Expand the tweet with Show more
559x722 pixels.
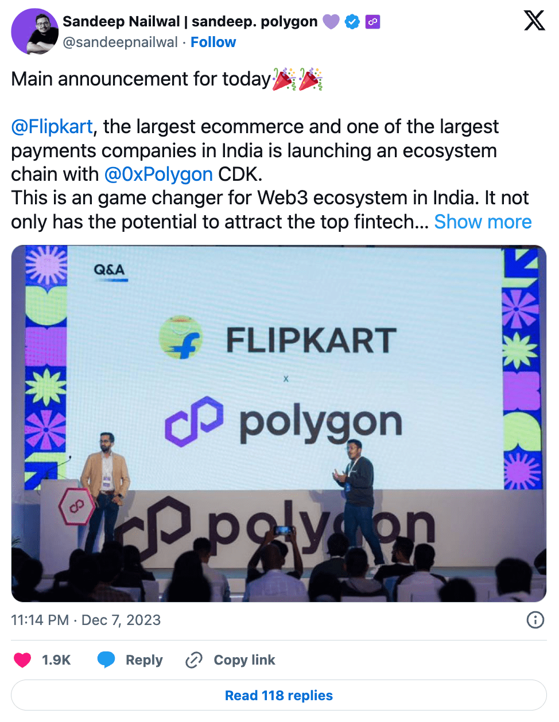tap(483, 222)
